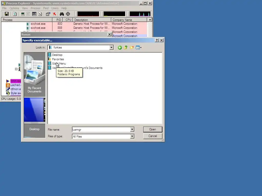This screenshot has width=262, height=196.
Task: Click the View DLLs/Handles toolbar icon
Action: coord(40,14)
